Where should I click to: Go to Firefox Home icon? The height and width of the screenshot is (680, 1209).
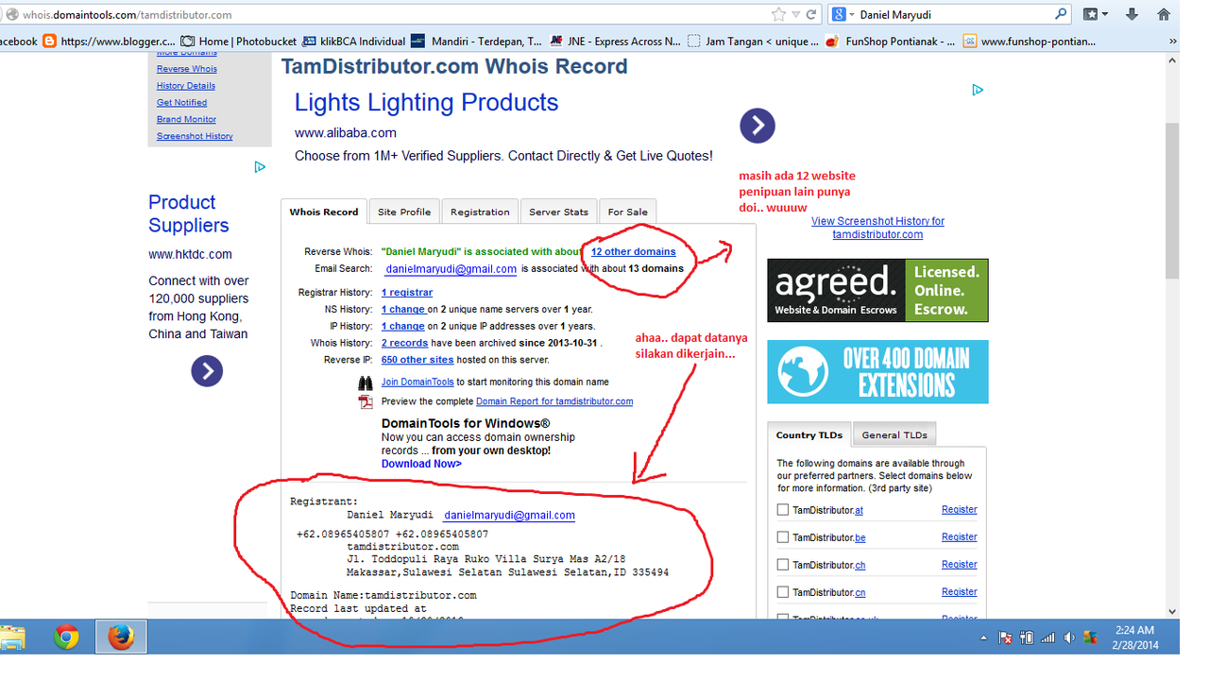(x=1163, y=14)
